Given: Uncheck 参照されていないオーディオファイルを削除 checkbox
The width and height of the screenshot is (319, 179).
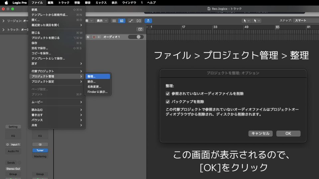Looking at the screenshot, I should pyautogui.click(x=168, y=94).
